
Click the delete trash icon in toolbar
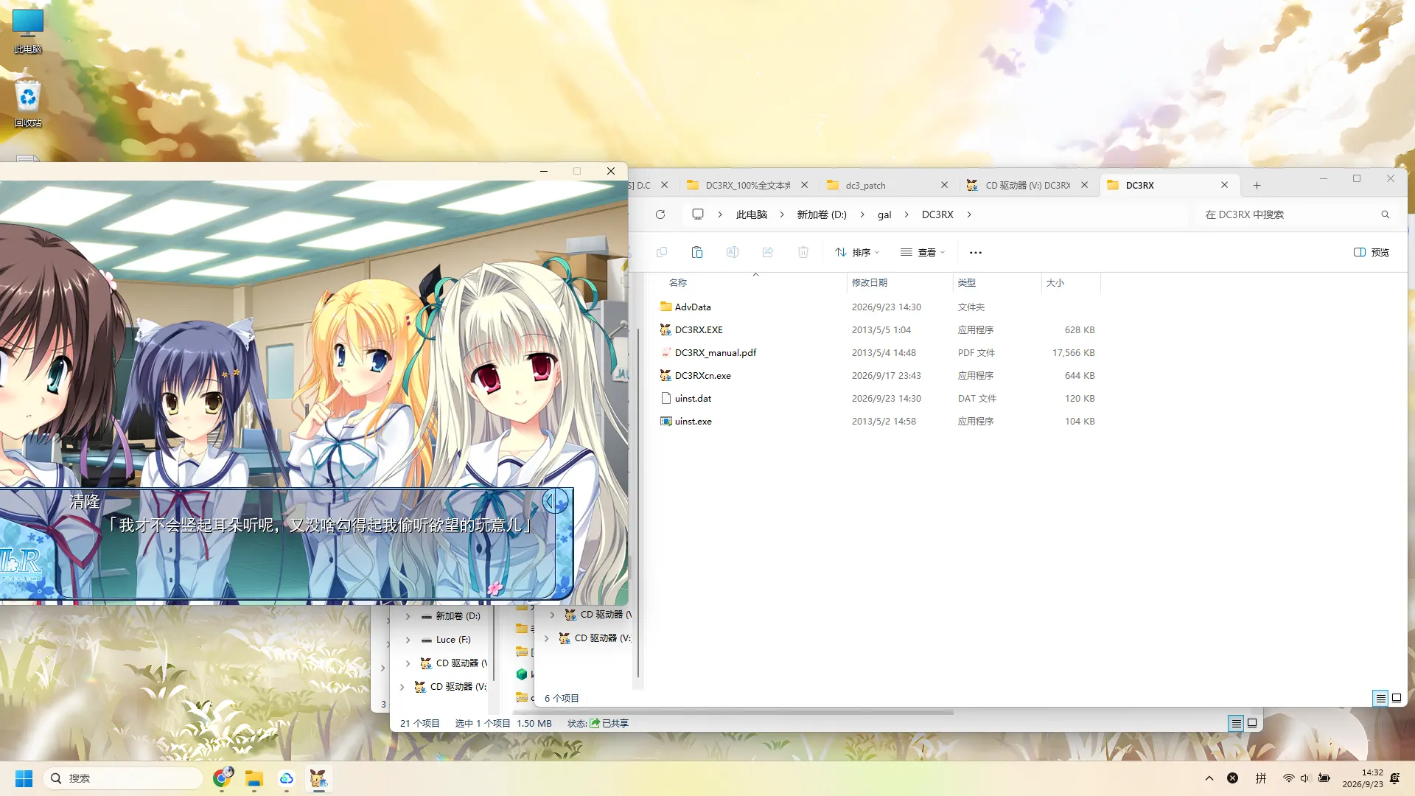pos(803,252)
